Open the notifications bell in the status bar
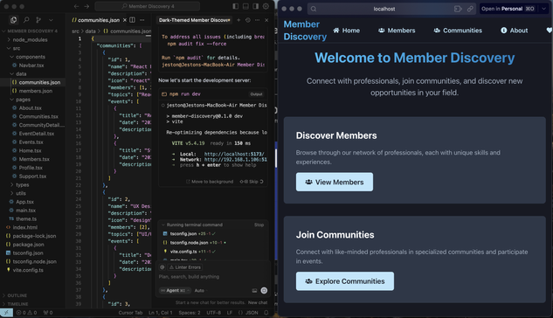The height and width of the screenshot is (318, 553). (266, 313)
